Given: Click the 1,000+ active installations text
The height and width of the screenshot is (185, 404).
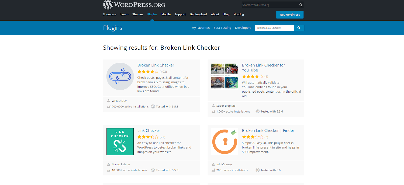Looking at the screenshot, I should [x=233, y=112].
